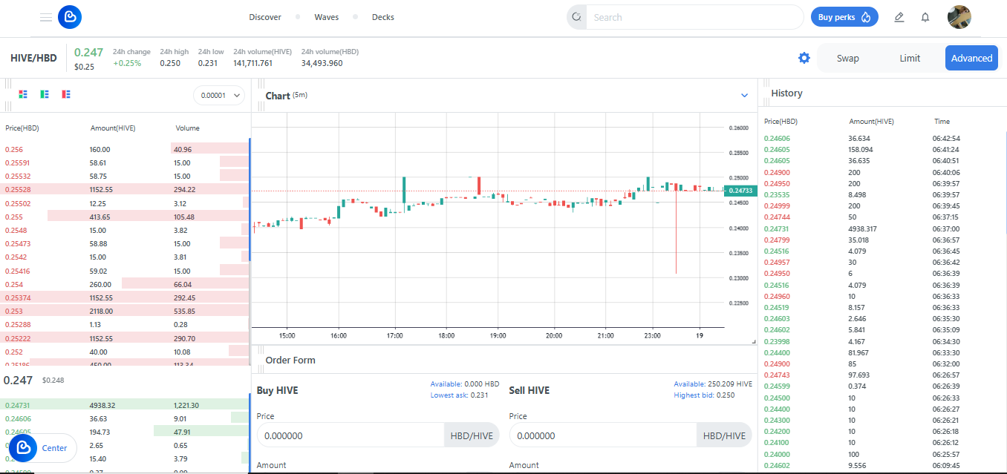This screenshot has height=474, width=1007.
Task: Click the floating Center button
Action: (43, 448)
